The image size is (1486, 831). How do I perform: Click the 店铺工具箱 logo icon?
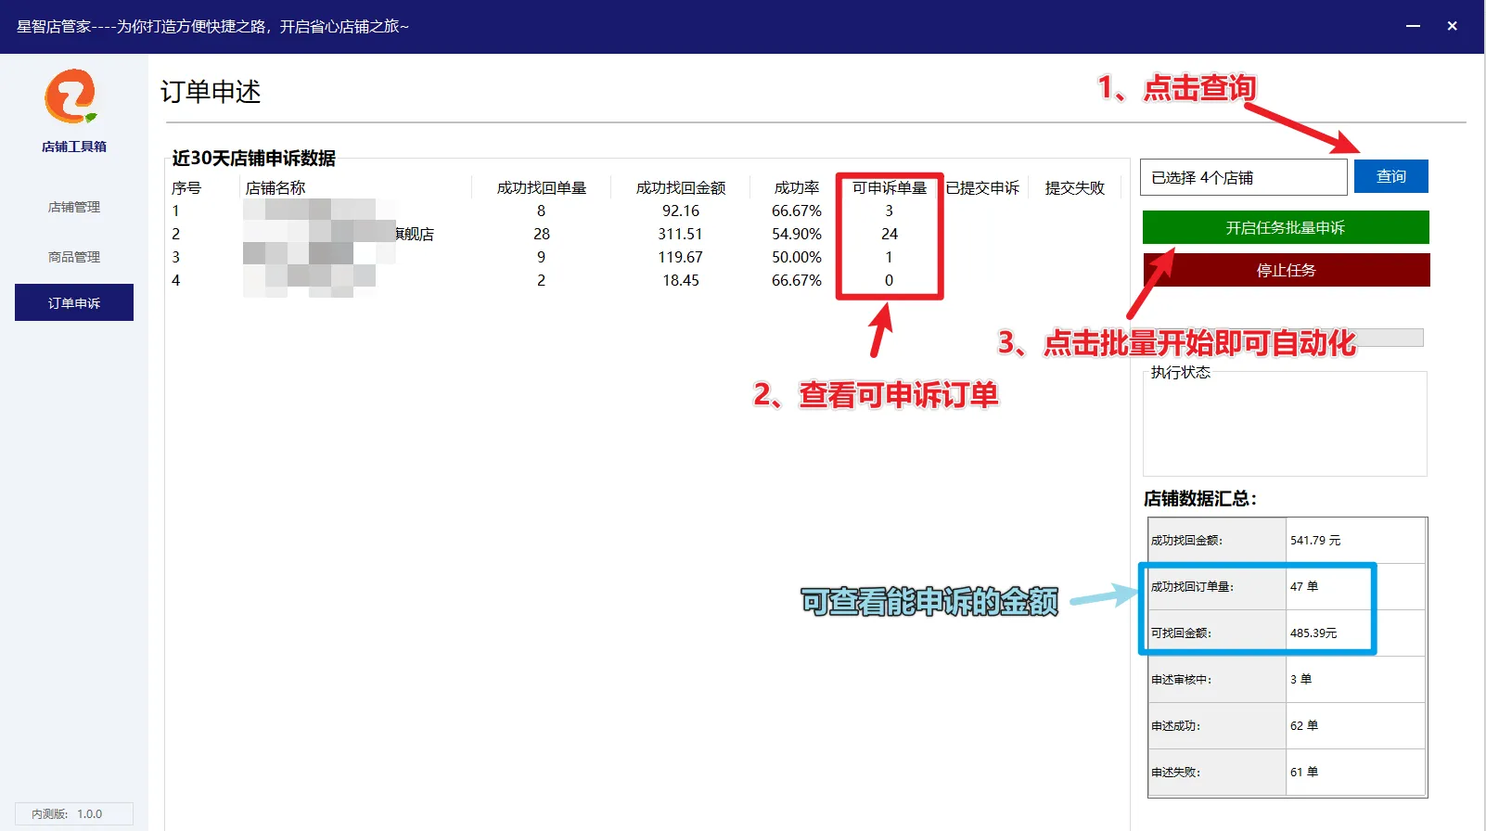(x=71, y=96)
